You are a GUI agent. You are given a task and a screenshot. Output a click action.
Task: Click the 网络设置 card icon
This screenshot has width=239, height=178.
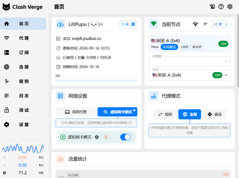pyautogui.click(x=60, y=96)
